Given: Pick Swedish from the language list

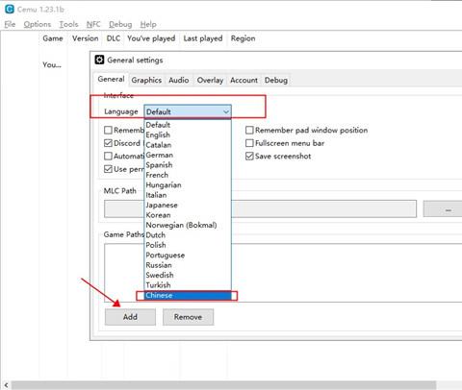Looking at the screenshot, I should coord(188,275).
